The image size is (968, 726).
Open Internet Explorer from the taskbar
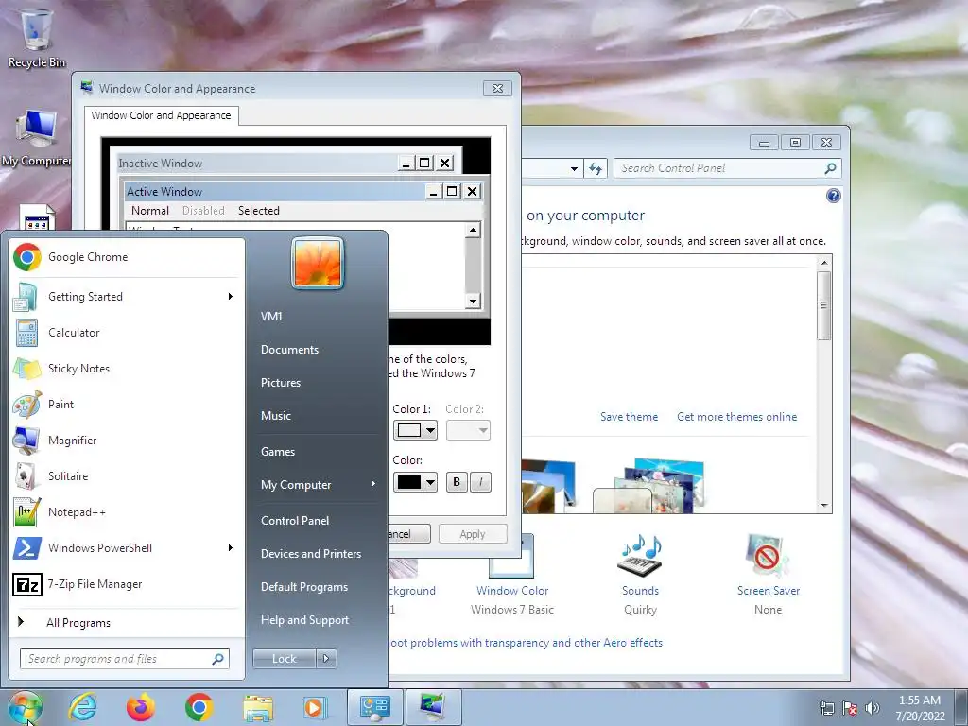(x=83, y=707)
